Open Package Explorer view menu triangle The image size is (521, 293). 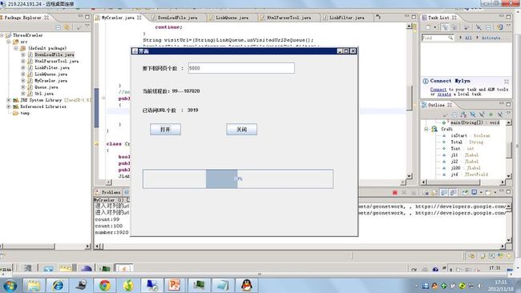[87, 26]
